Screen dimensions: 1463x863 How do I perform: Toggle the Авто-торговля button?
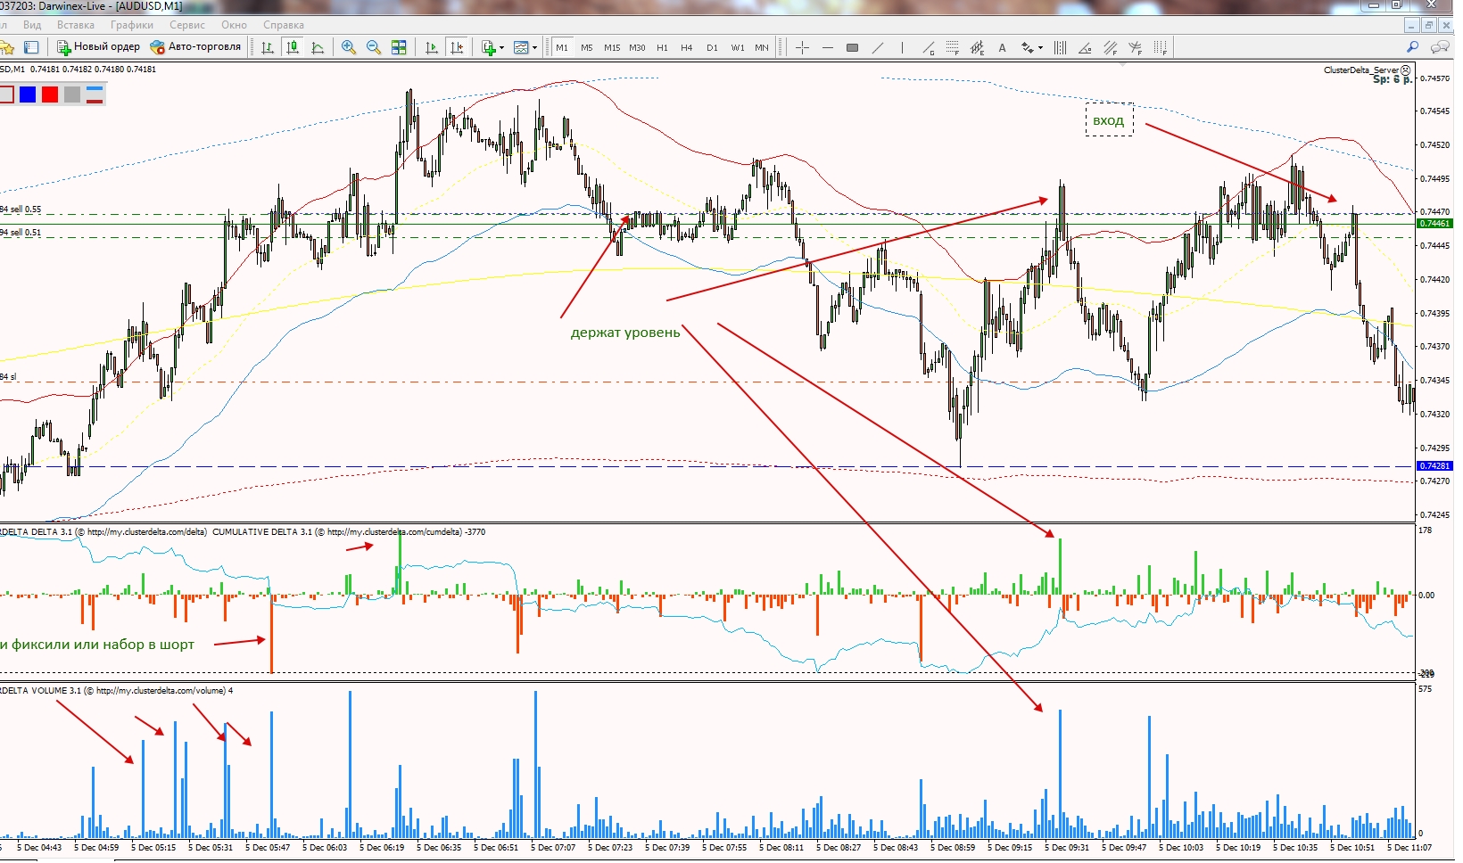pos(195,47)
